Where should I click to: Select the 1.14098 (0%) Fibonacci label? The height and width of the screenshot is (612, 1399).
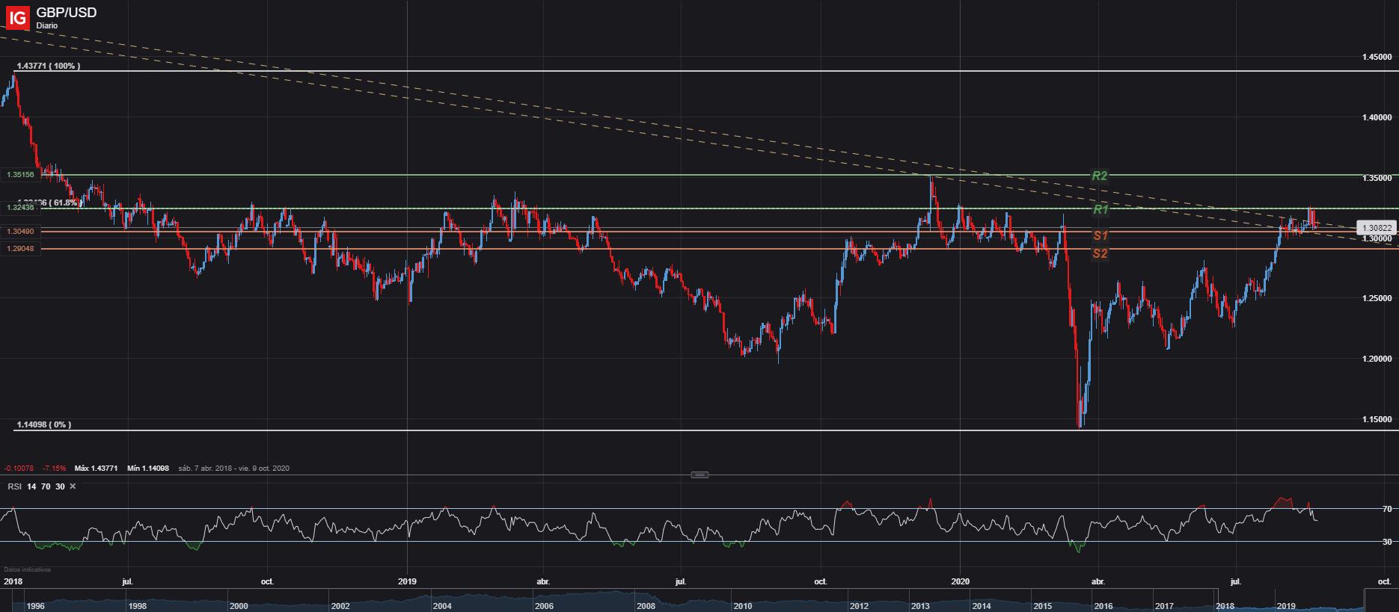click(44, 424)
